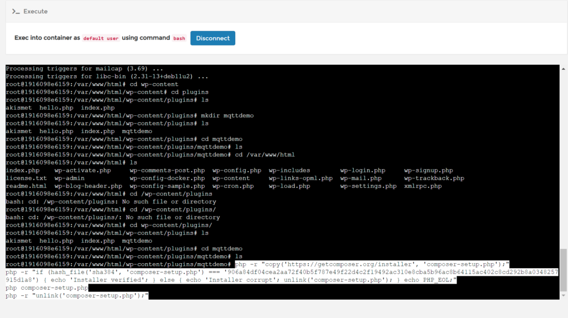Screen dimensions: 568x318
Task: Click wp-login.php in the directory listing
Action: 362,171
